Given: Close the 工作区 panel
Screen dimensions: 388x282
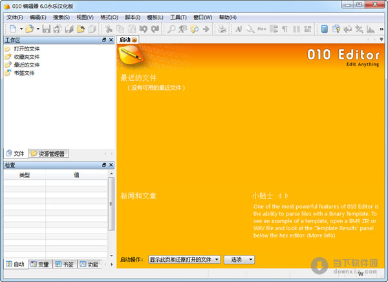Looking at the screenshot, I should pyautogui.click(x=111, y=40).
